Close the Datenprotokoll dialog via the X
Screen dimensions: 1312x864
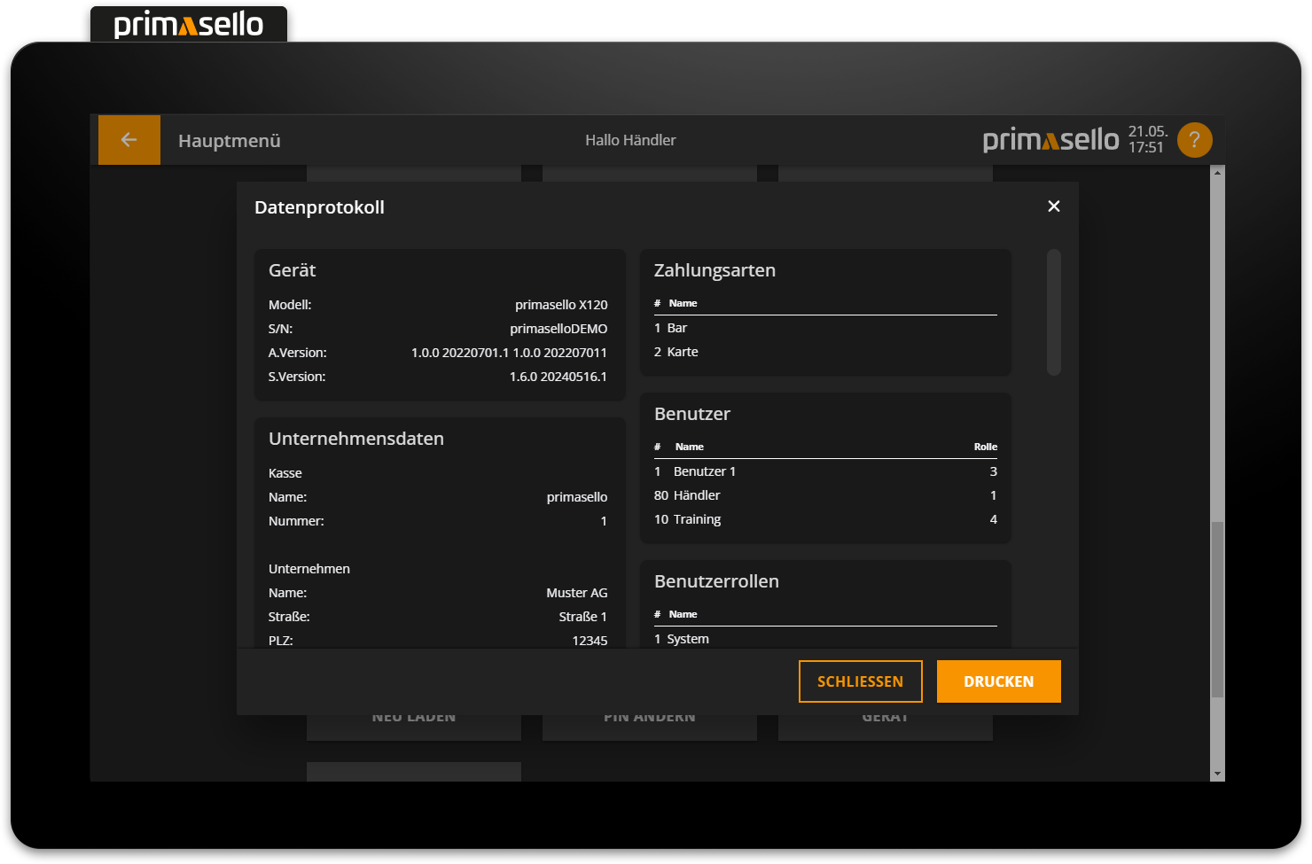point(1053,206)
